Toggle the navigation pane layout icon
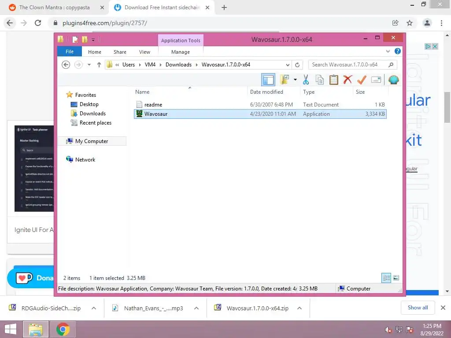 pos(268,80)
